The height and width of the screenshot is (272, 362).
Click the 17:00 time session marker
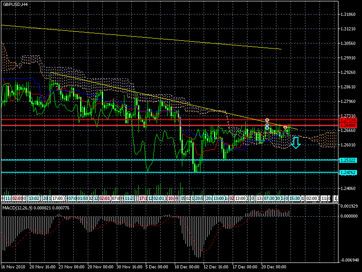click(x=58, y=199)
